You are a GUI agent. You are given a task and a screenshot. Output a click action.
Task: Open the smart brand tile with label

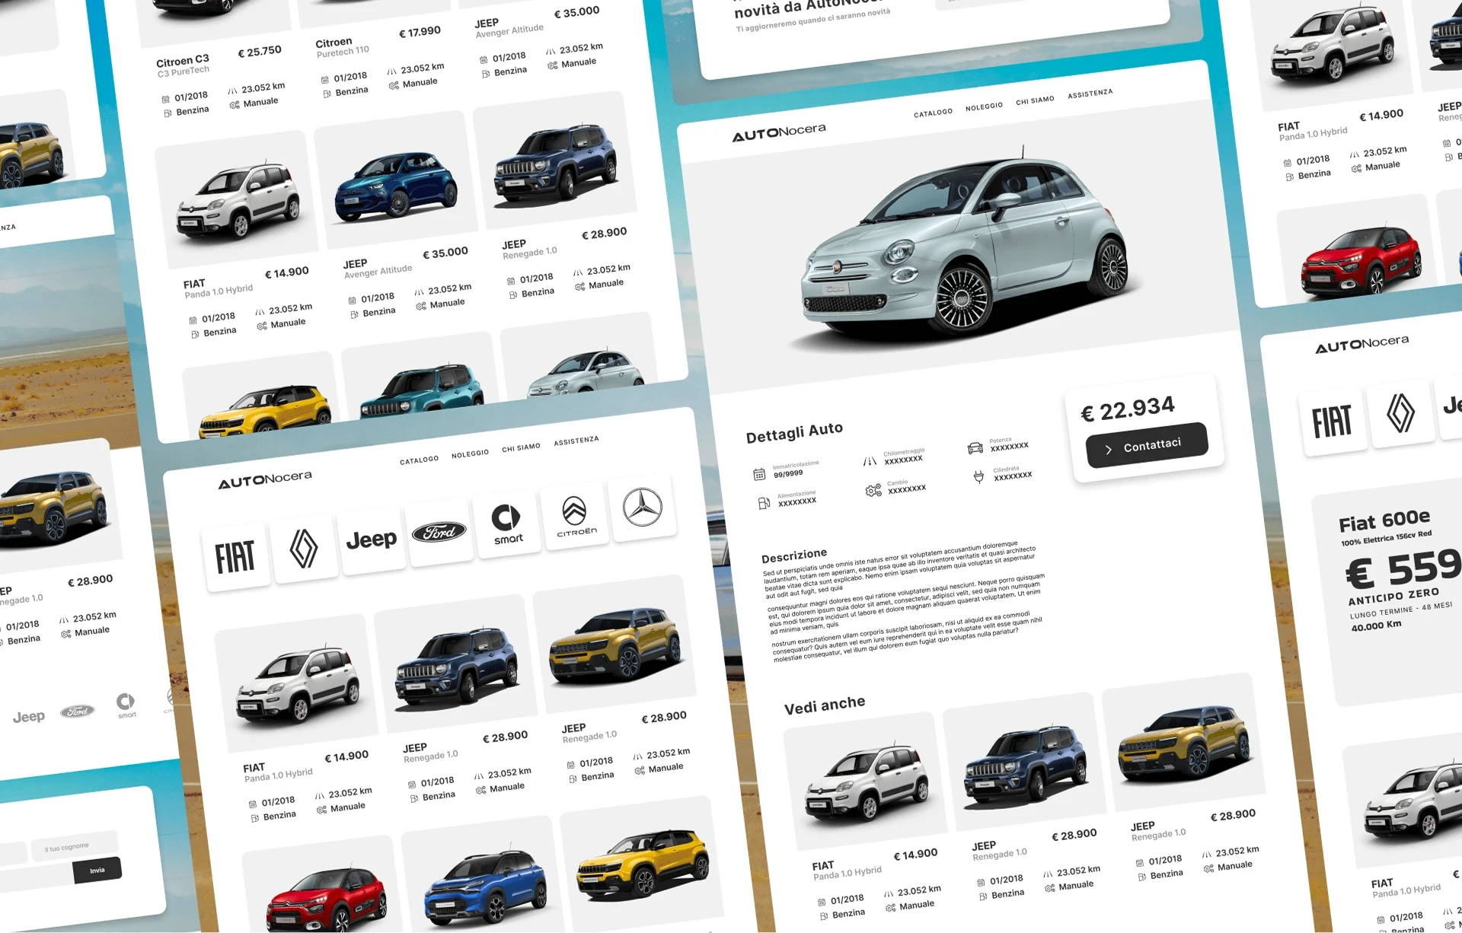pyautogui.click(x=507, y=524)
